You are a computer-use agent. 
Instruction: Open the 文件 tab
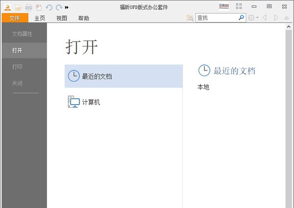click(15, 18)
